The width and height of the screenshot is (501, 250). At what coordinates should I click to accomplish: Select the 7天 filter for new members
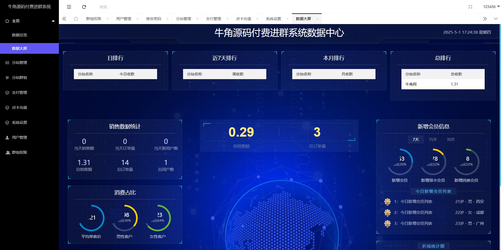[416, 140]
